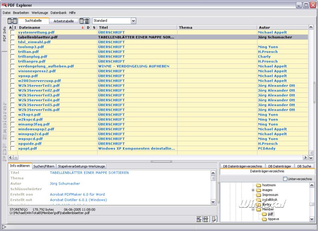Screen dimensions: 318x231
Task: Switch to the Arbeitstabelle tab
Action: coord(64,21)
